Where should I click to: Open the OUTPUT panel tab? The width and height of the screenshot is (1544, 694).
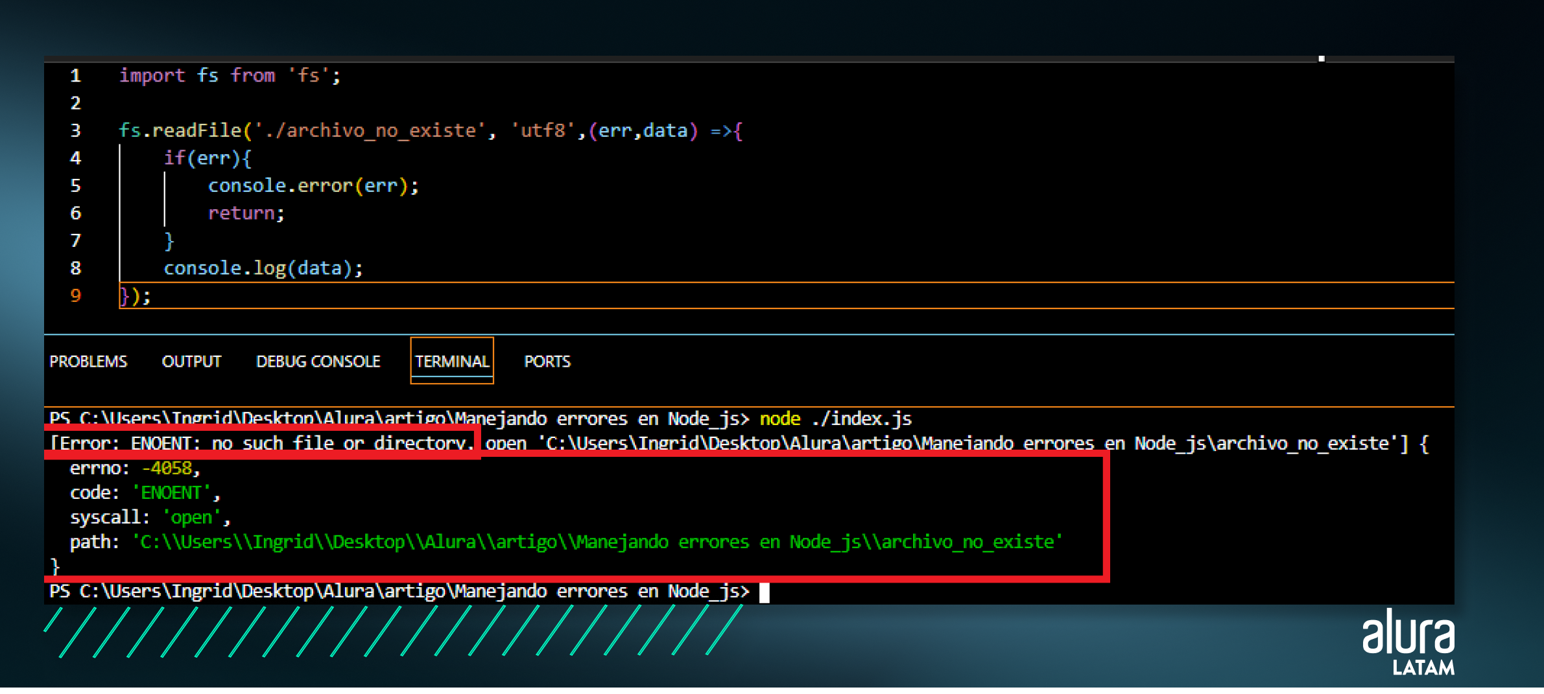click(191, 362)
